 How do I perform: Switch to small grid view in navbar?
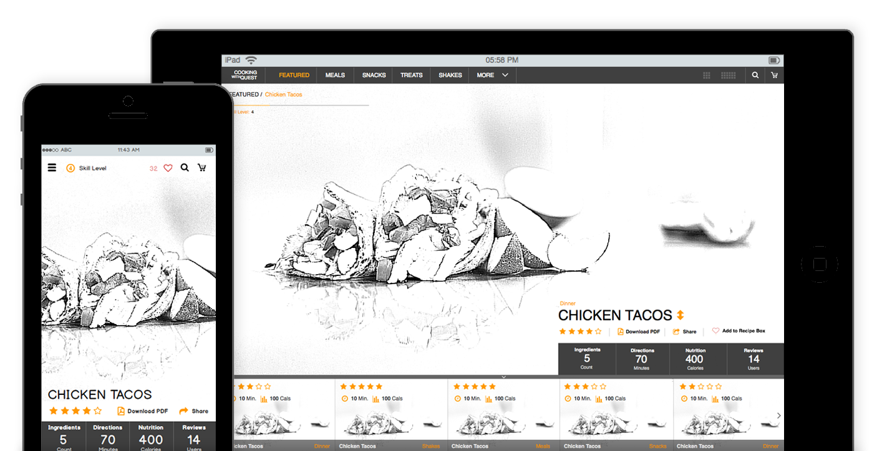707,75
